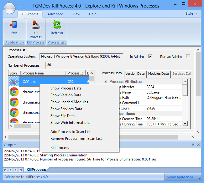Click the Process Name value CCC.exe

[153, 92]
